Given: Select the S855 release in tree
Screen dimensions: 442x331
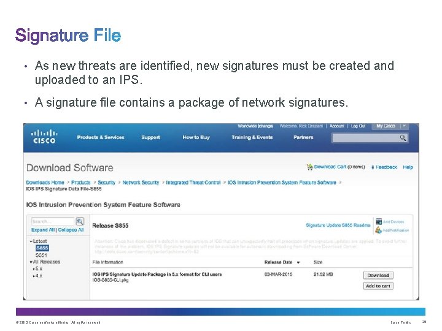Looking at the screenshot, I should tap(42, 248).
